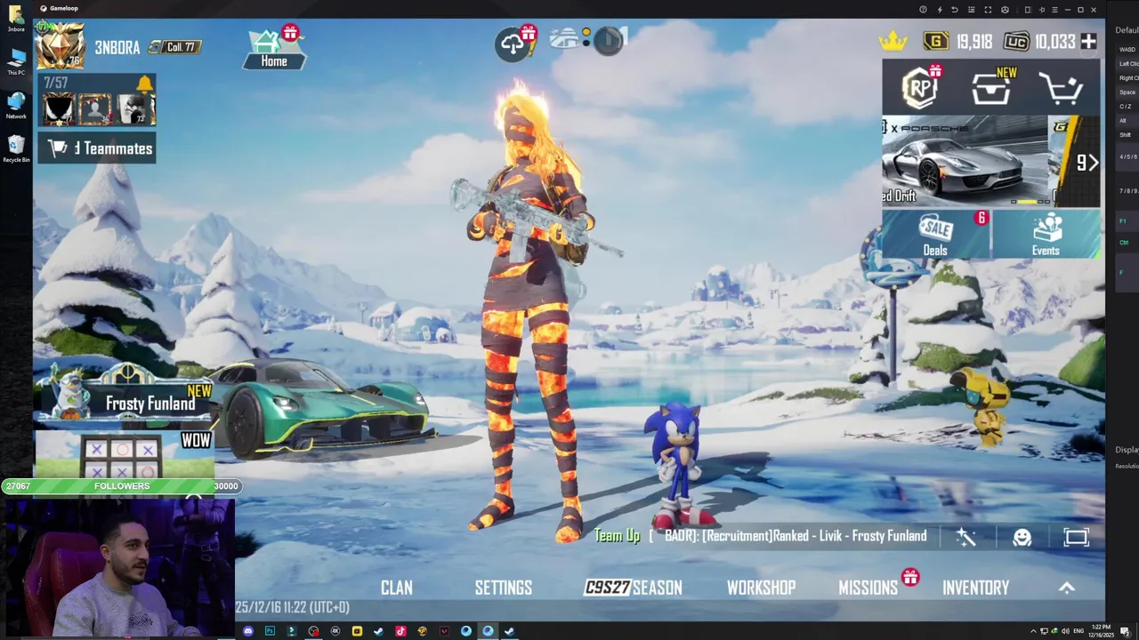Select the first friend avatar, level 77
The width and height of the screenshot is (1139, 640).
tap(60, 108)
